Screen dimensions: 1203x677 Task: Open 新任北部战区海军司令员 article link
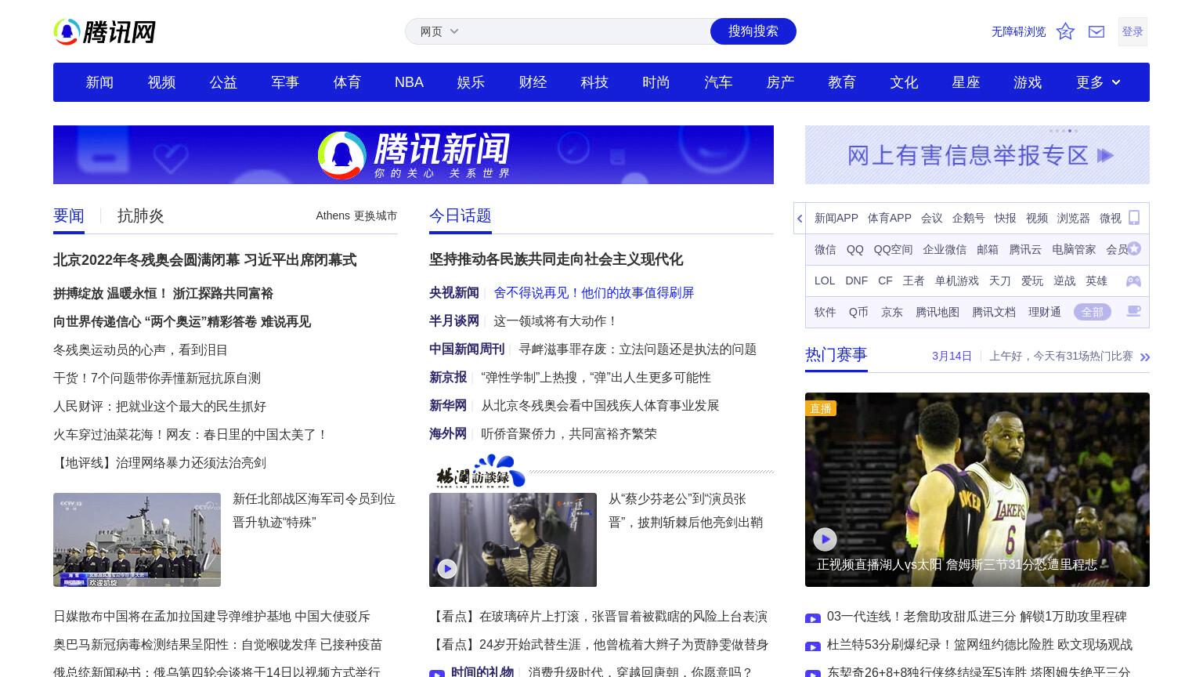[x=314, y=510]
